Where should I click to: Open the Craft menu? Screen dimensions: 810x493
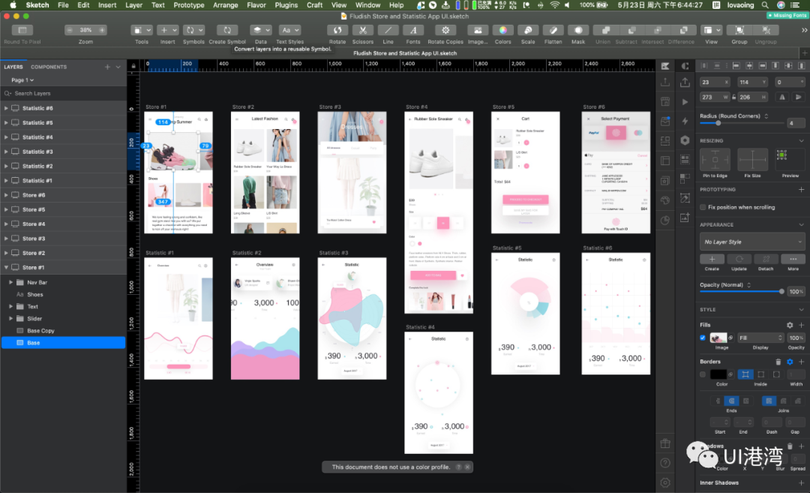(314, 5)
